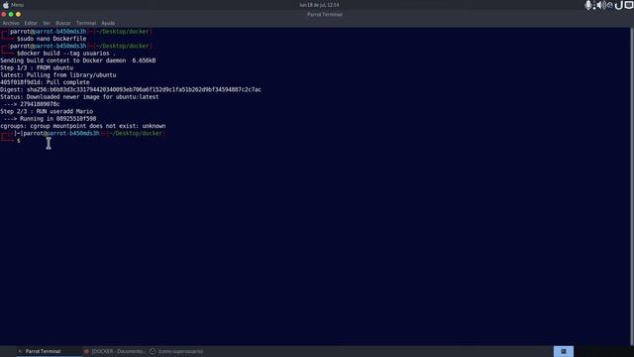Click the yellow window button

coord(18,14)
